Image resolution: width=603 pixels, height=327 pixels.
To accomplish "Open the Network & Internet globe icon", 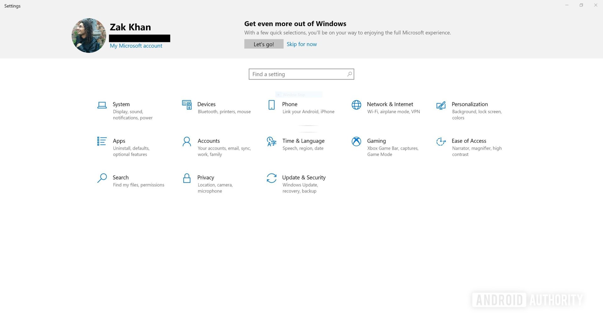I will click(x=356, y=105).
